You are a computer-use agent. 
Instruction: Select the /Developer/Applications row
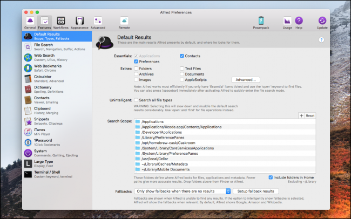point(225,132)
